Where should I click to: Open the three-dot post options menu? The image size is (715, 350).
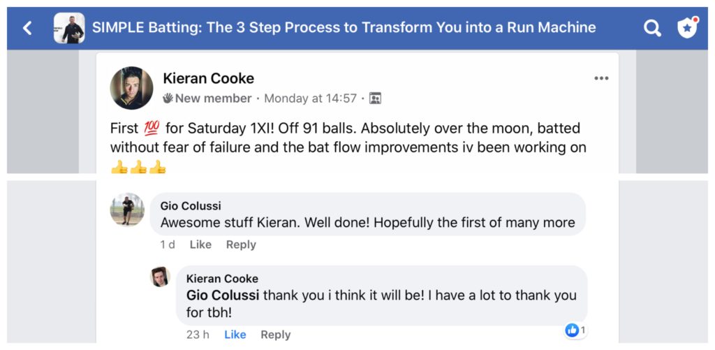(601, 78)
